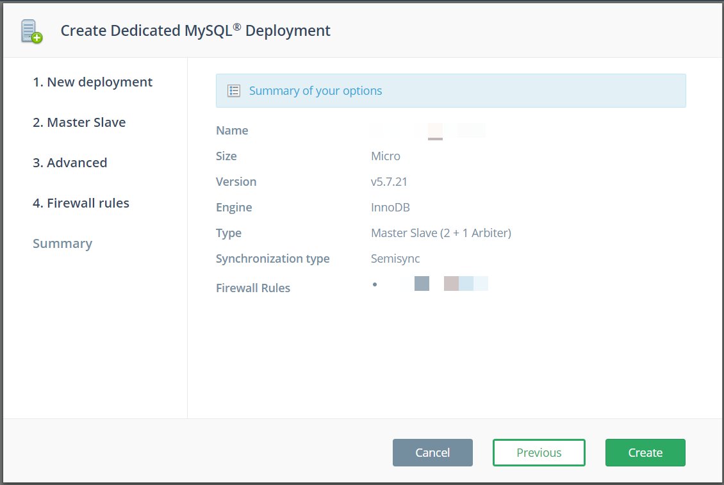Click the Version label
Screen dimensions: 724x485
(x=236, y=182)
